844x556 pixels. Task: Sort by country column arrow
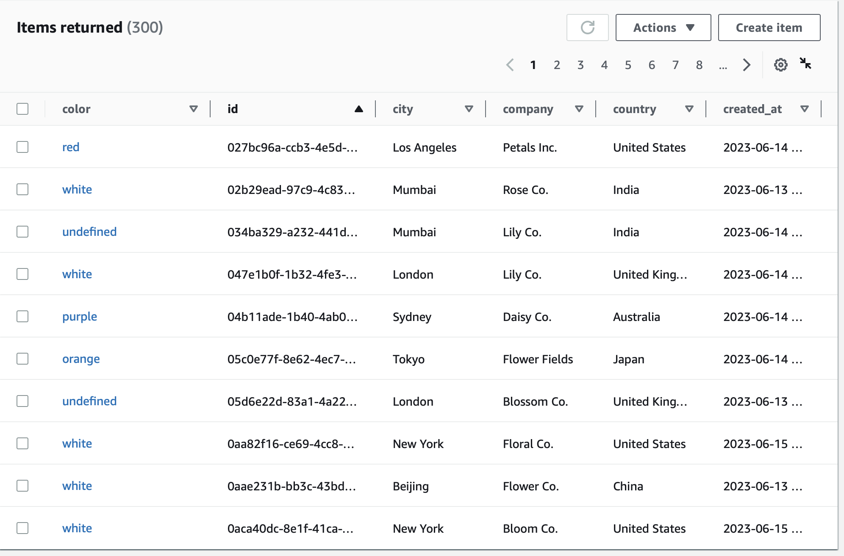tap(689, 109)
